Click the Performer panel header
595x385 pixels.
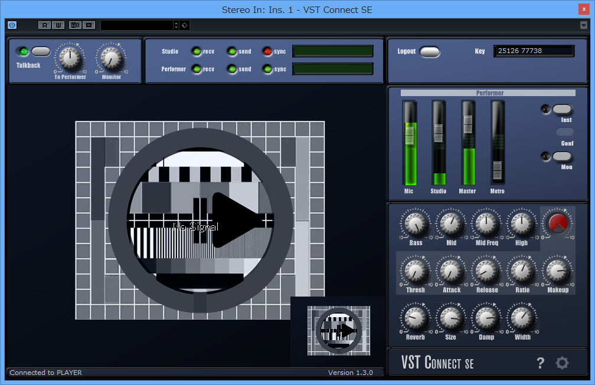tap(488, 93)
